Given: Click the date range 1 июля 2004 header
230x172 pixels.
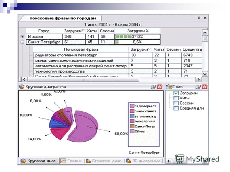Looking at the screenshot, I should [113, 25].
